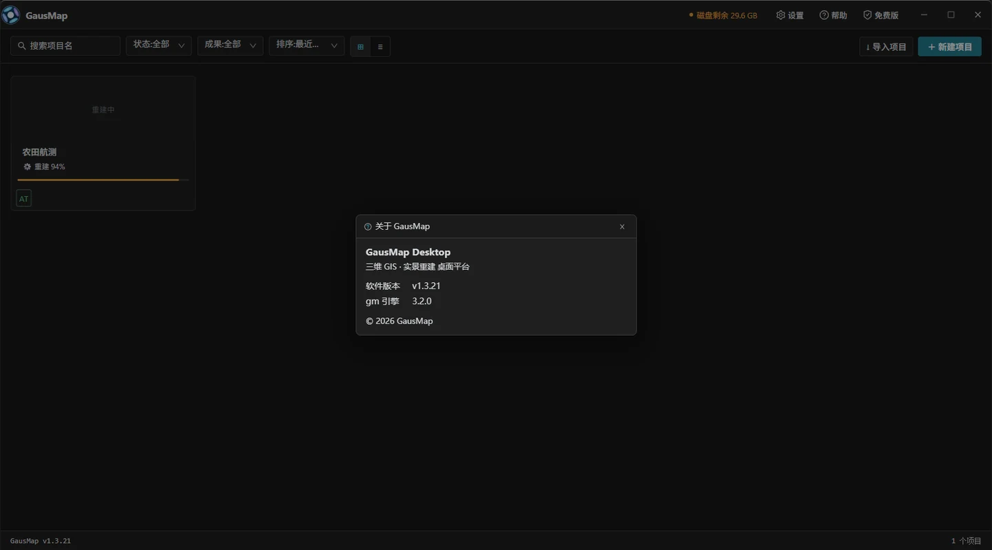Viewport: 992px width, 550px height.
Task: Open the 帮助 help menu
Action: click(x=834, y=15)
